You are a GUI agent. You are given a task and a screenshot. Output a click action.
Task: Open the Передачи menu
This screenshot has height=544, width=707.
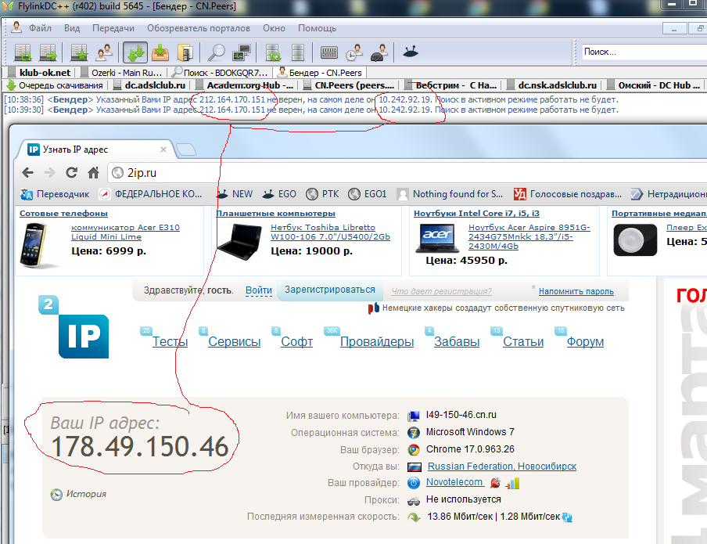(113, 28)
